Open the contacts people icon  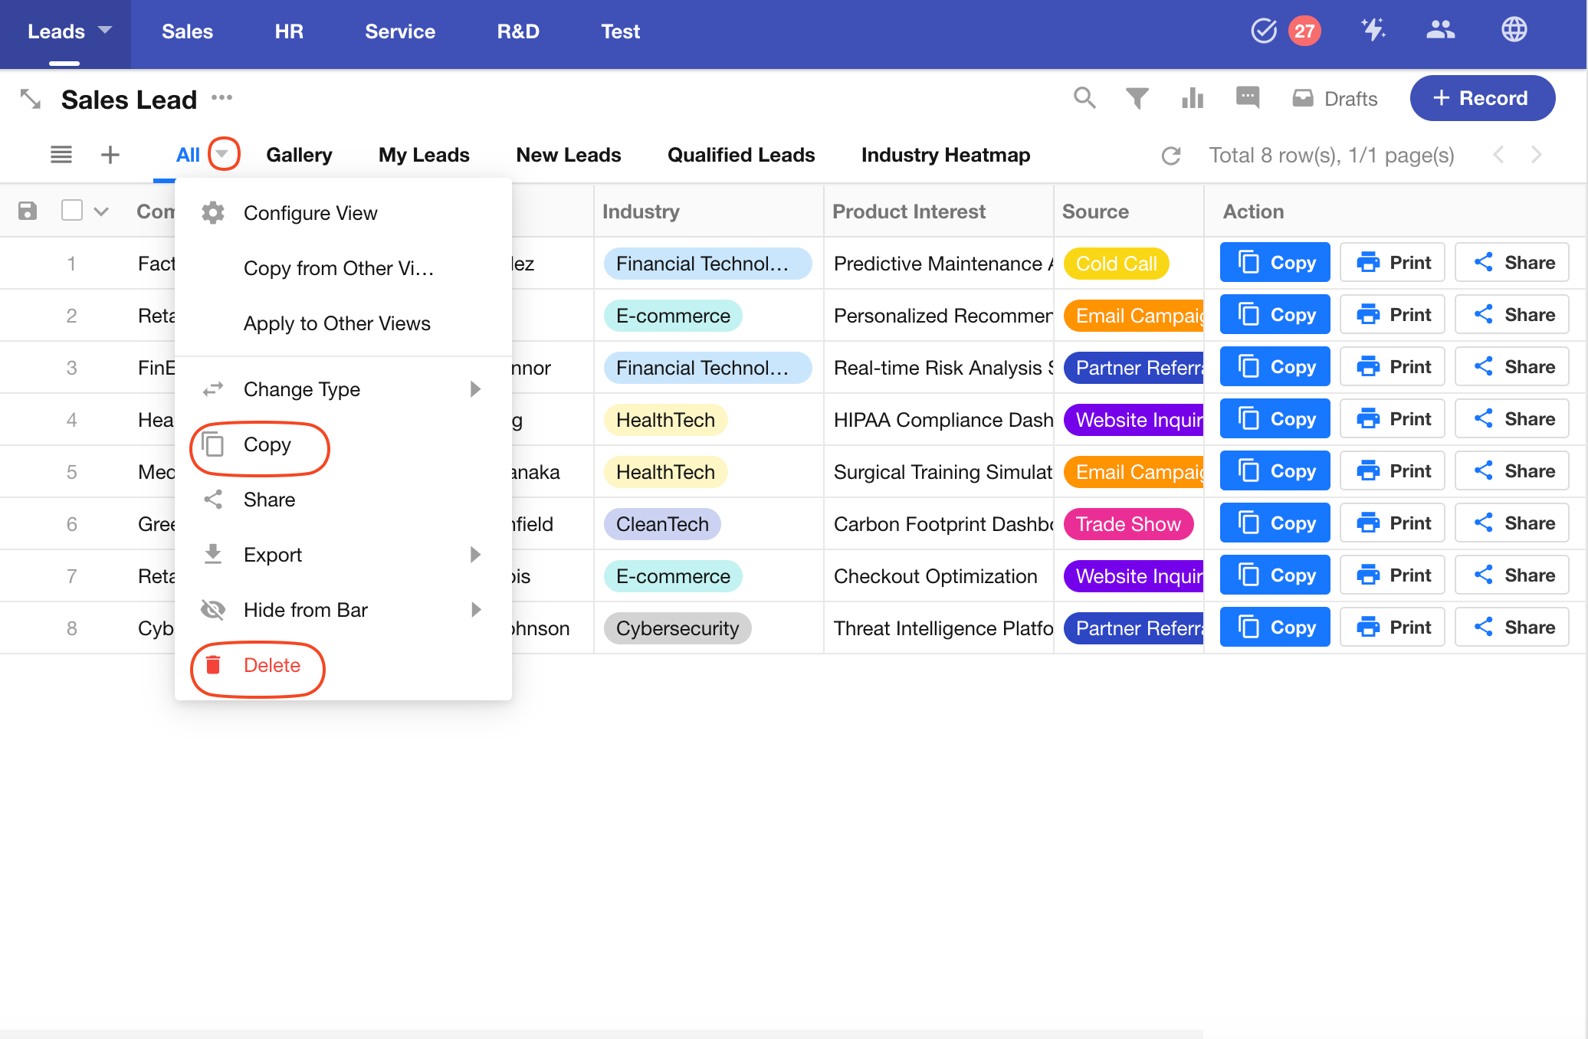tap(1440, 31)
